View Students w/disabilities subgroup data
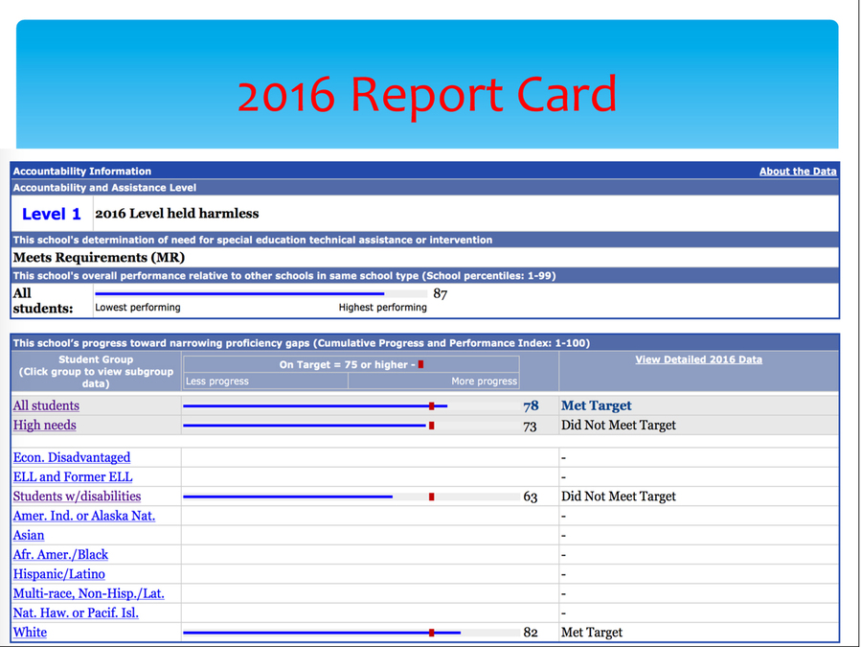The image size is (861, 647). [77, 497]
